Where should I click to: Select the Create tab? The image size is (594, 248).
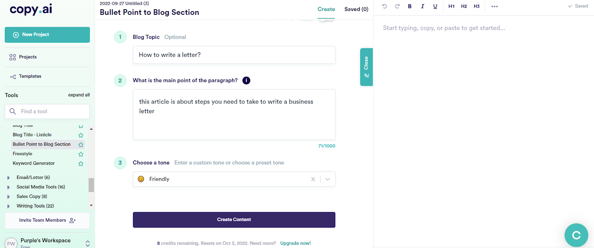(x=326, y=9)
